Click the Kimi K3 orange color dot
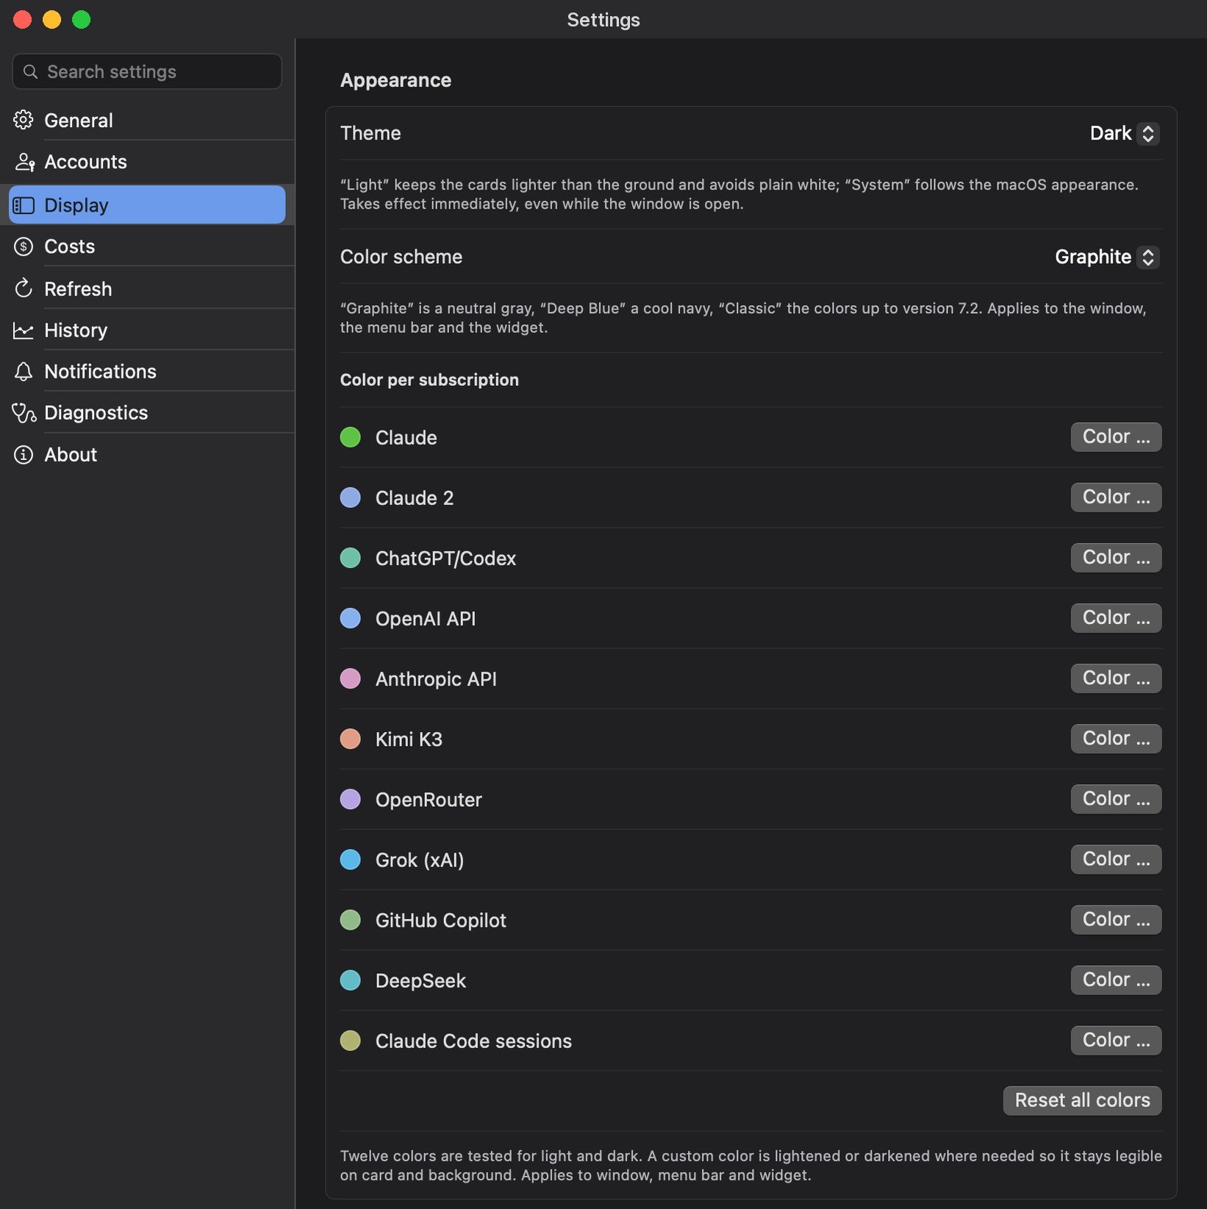 tap(351, 739)
